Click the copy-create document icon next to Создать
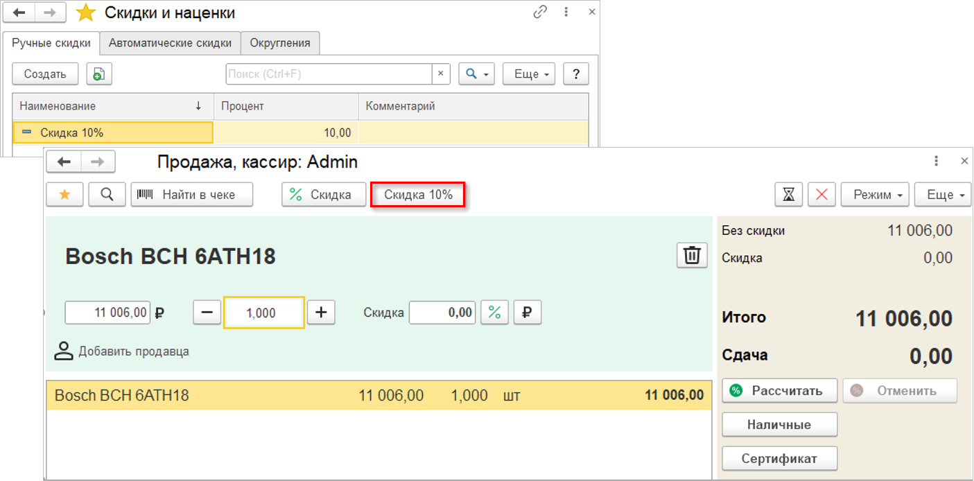 click(x=99, y=73)
